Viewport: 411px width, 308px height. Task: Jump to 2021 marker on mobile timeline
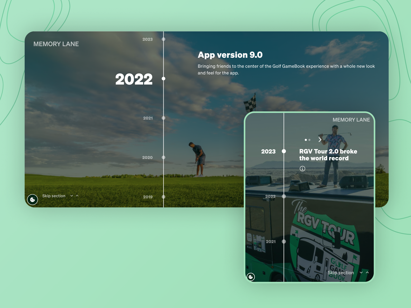pyautogui.click(x=284, y=242)
